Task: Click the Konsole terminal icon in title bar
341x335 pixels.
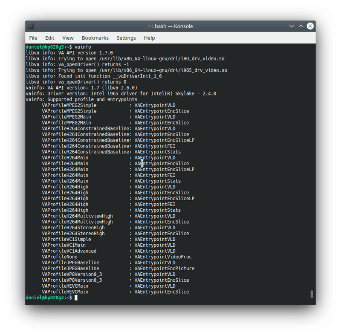Action: (x=31, y=26)
